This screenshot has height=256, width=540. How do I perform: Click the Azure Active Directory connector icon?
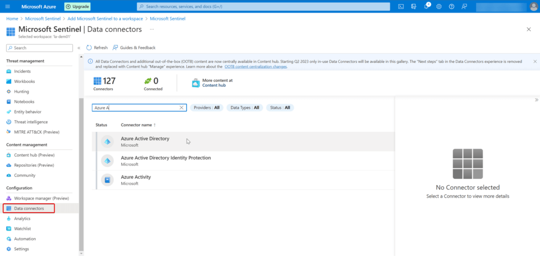point(107,141)
